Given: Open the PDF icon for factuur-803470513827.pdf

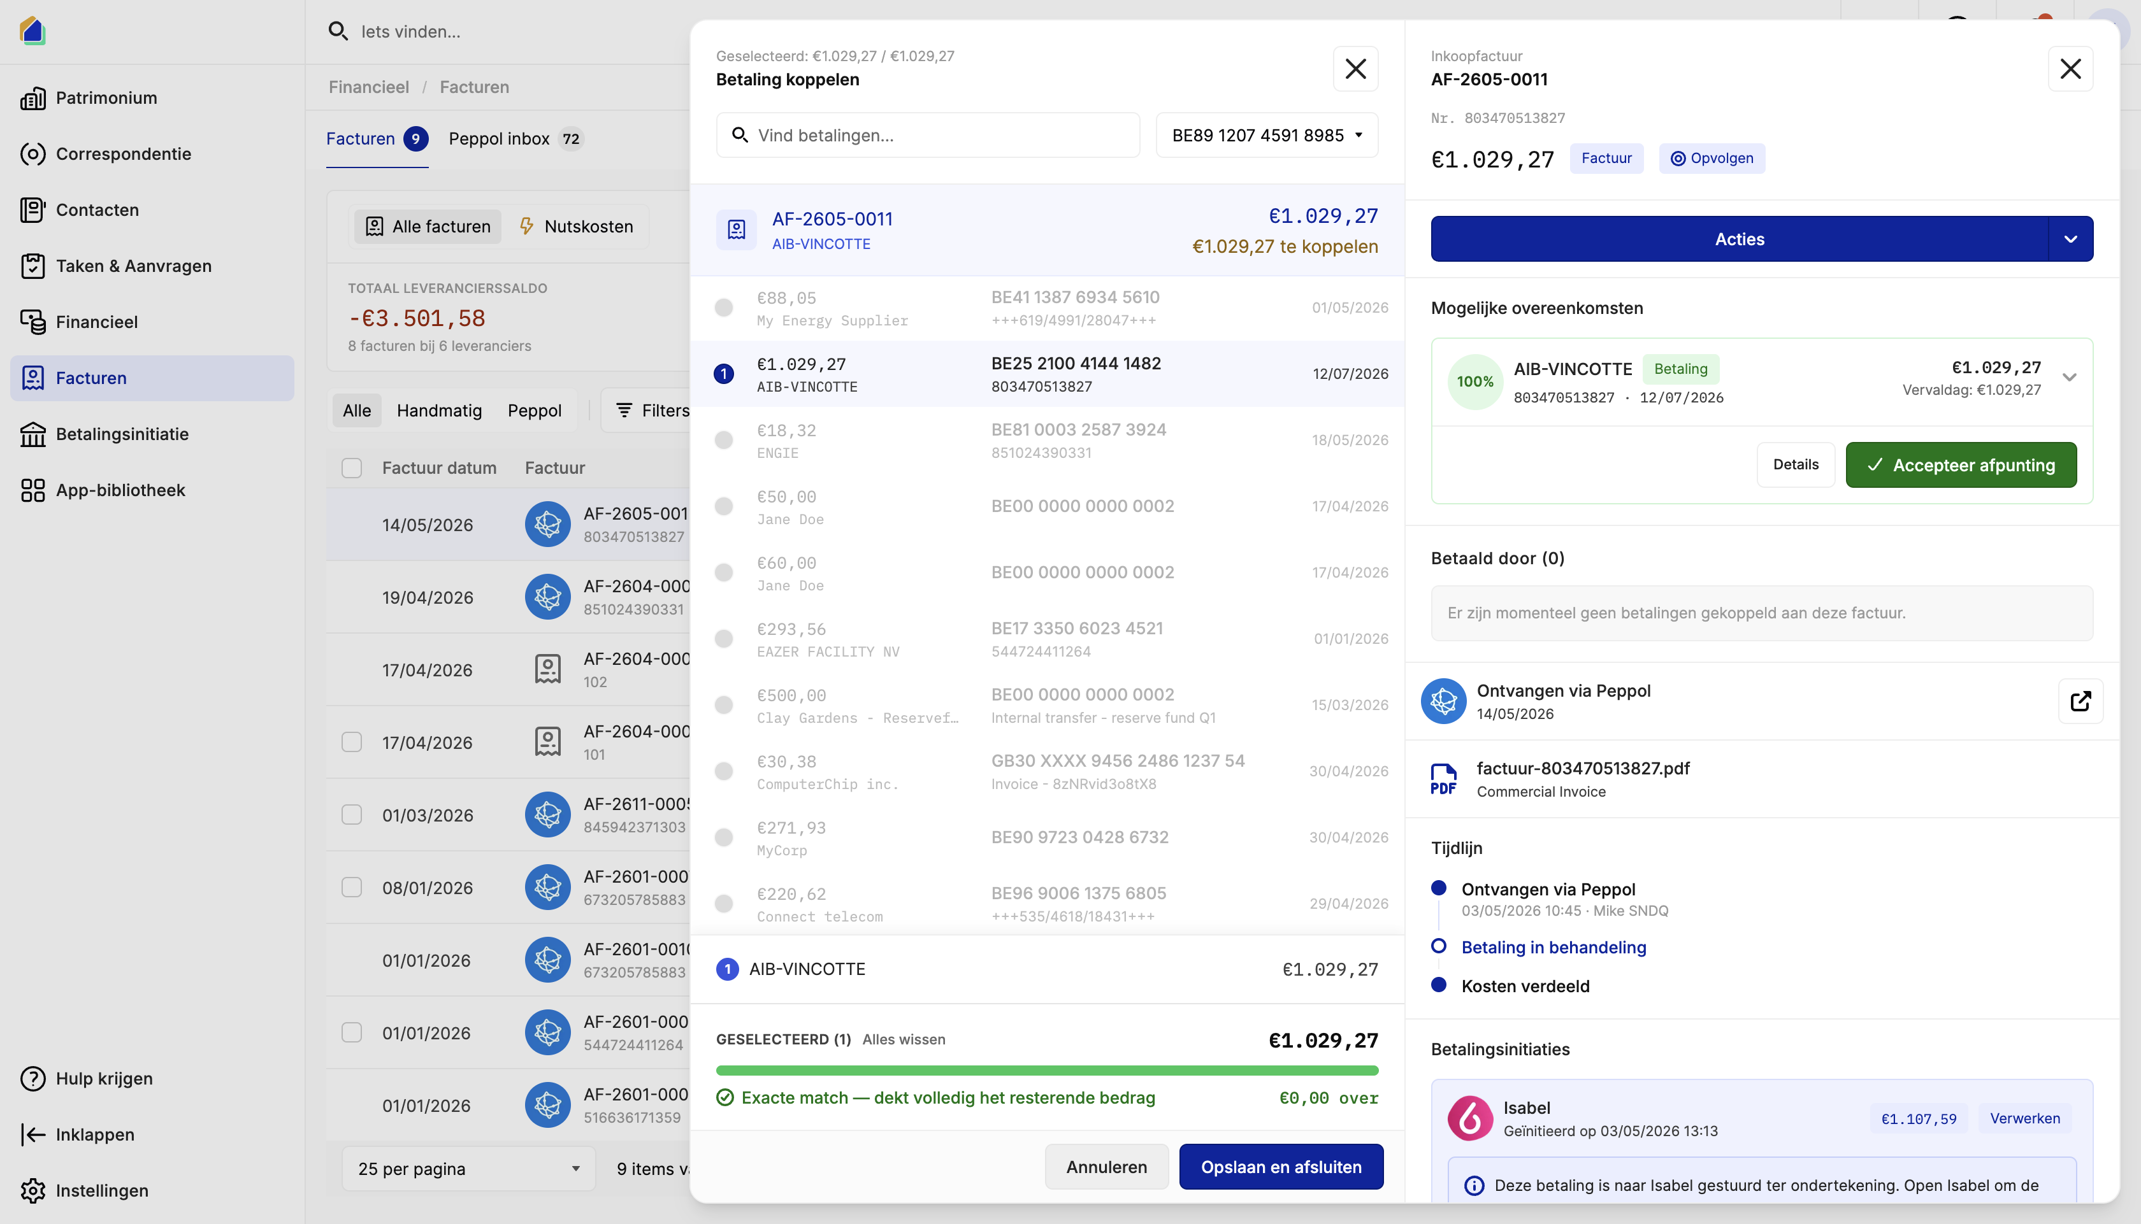Looking at the screenshot, I should click(1444, 778).
